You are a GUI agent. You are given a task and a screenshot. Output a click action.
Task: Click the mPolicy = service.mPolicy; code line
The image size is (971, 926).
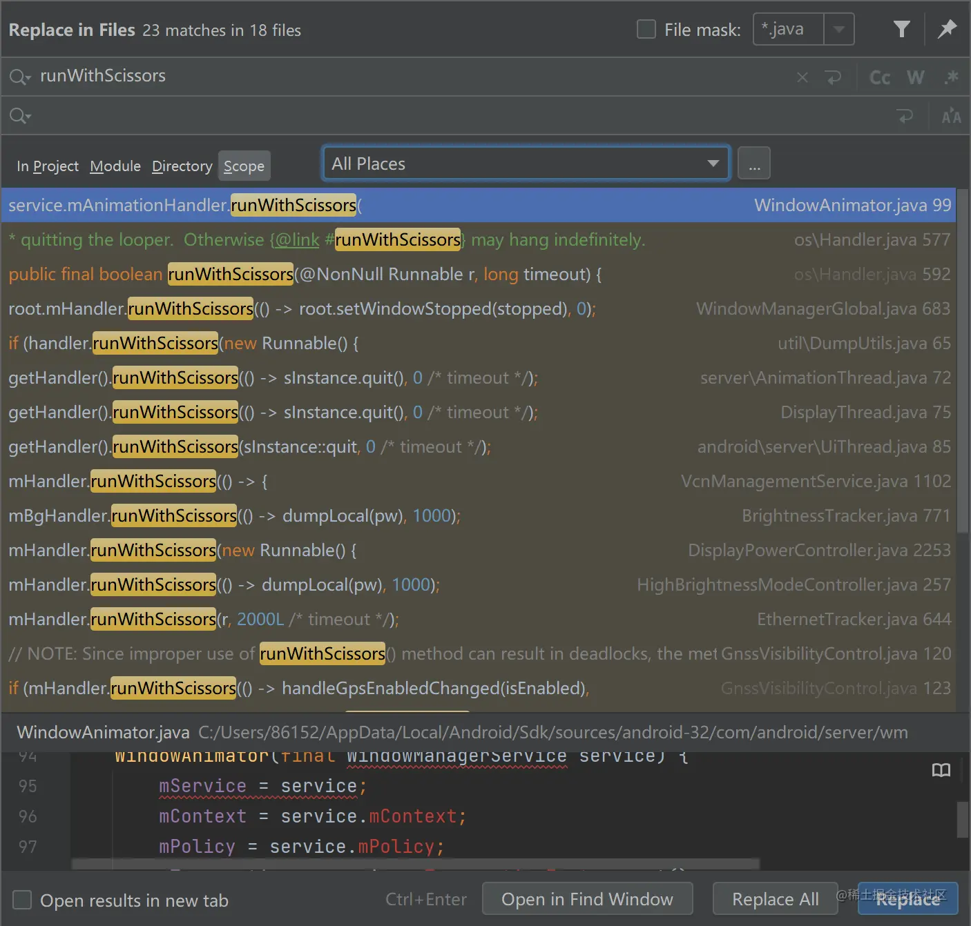302,847
